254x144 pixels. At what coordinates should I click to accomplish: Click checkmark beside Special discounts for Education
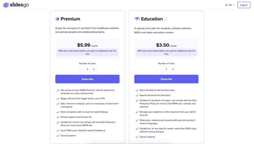point(137,95)
